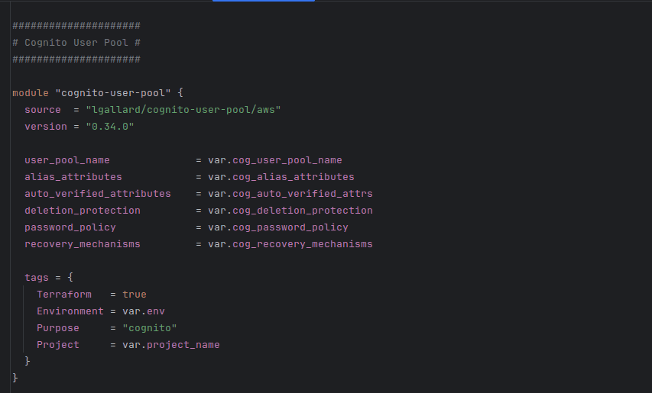The height and width of the screenshot is (393, 652).
Task: Click the var.cog_auto_verified_attrs reference
Action: (290, 194)
